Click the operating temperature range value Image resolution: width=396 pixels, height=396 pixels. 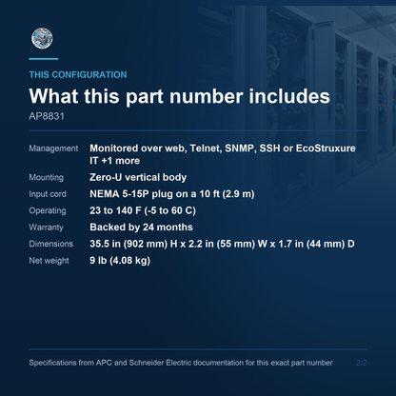143,210
